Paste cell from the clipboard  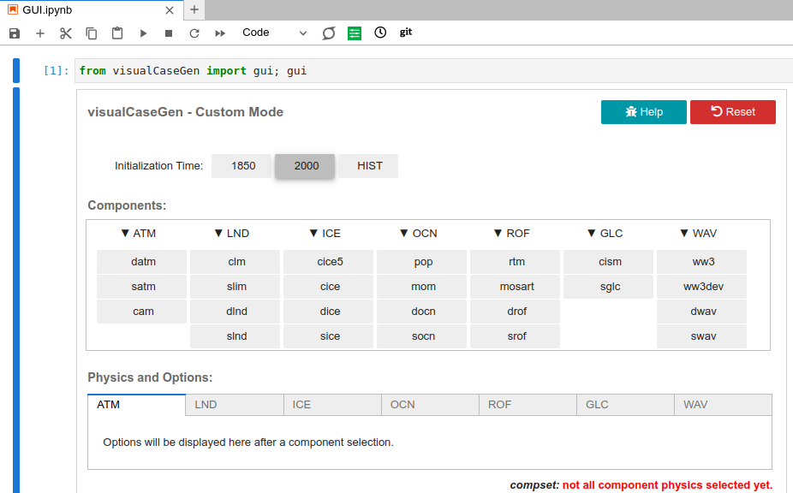(117, 33)
